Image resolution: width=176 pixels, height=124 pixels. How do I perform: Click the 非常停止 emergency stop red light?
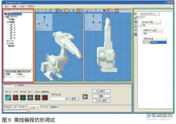pos(45,98)
